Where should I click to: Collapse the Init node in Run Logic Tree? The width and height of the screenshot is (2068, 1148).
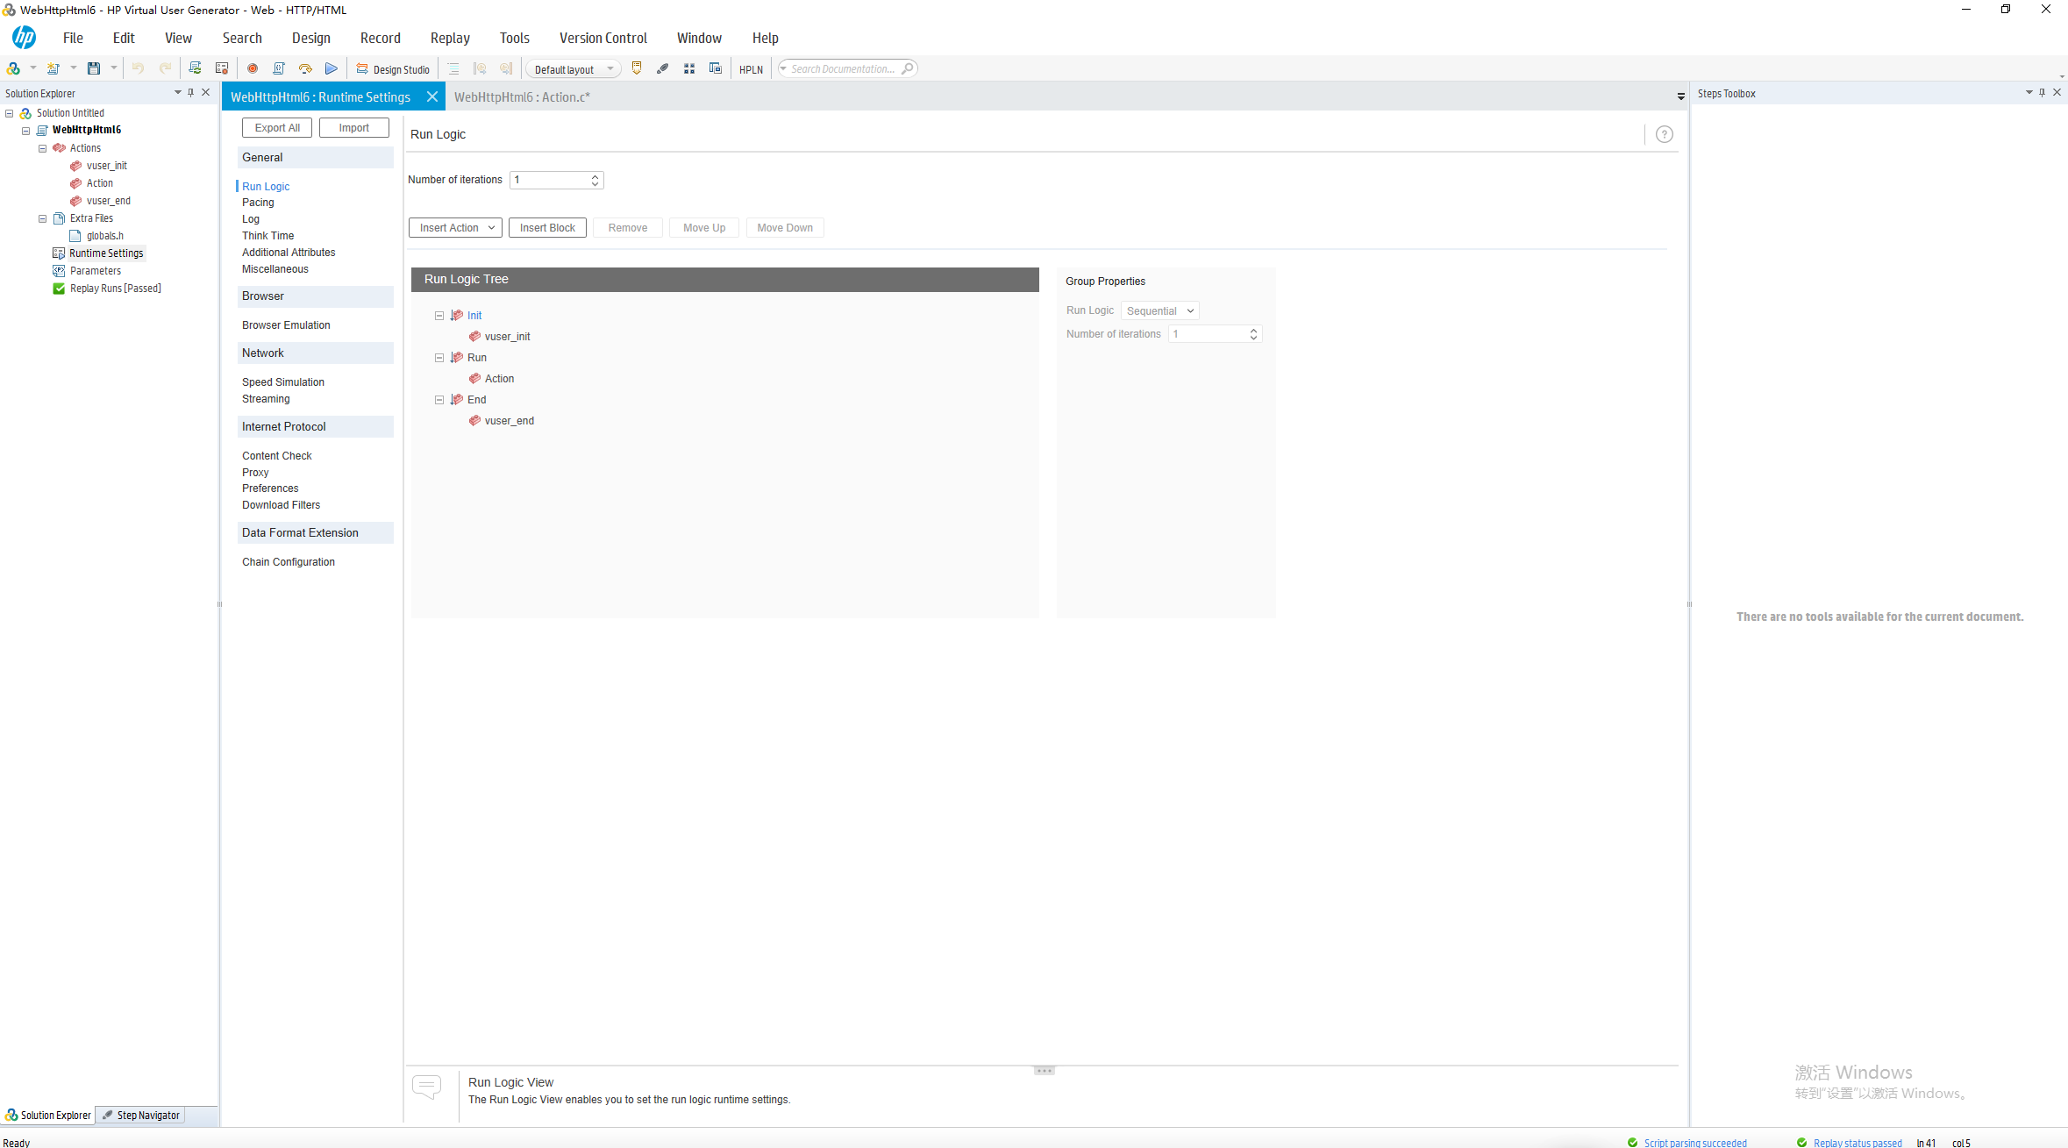click(x=439, y=316)
